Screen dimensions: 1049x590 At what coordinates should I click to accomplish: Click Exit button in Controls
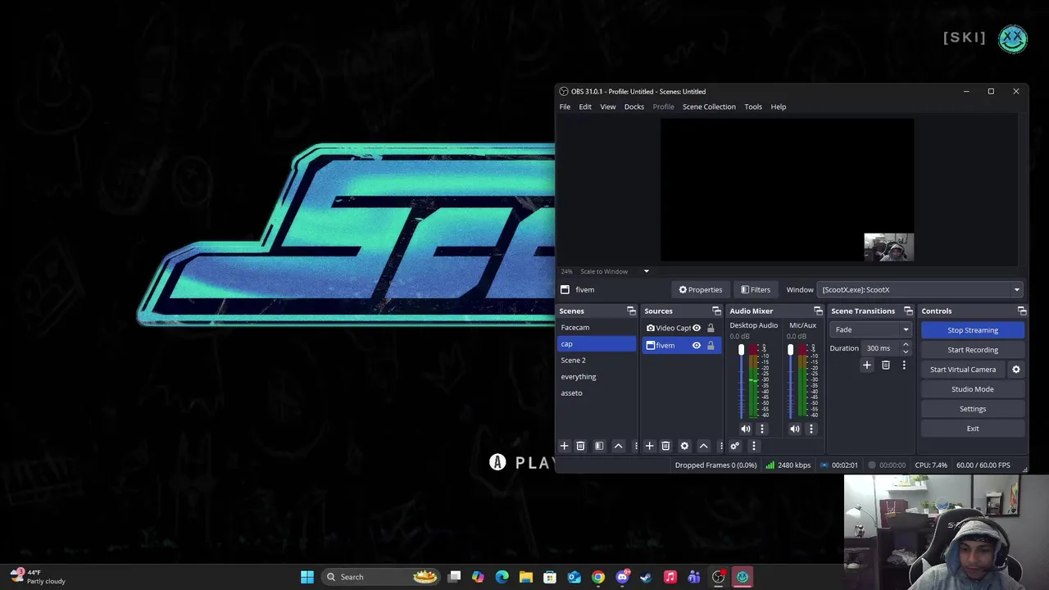tap(973, 429)
